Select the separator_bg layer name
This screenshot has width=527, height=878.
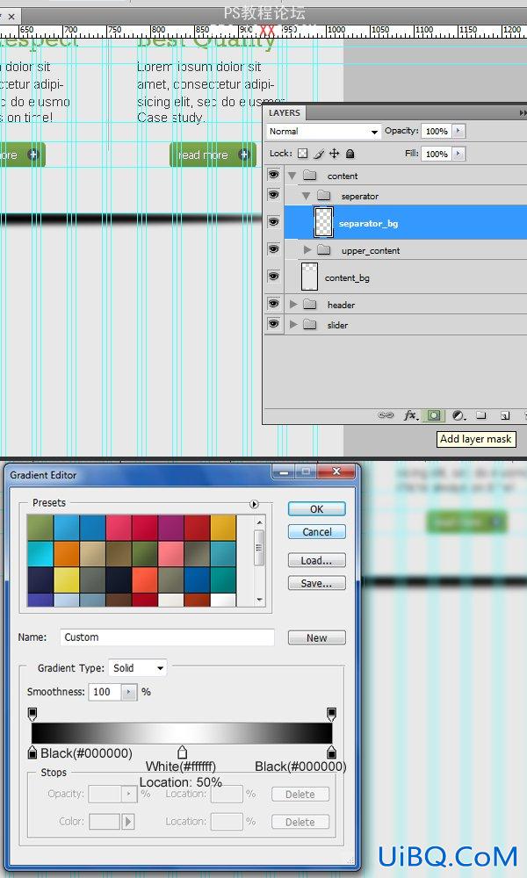point(369,223)
